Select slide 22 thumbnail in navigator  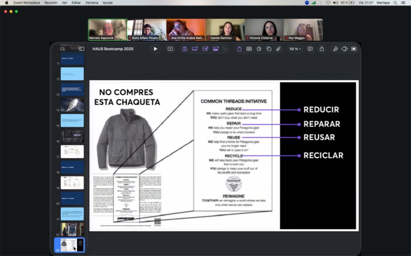coord(72,230)
